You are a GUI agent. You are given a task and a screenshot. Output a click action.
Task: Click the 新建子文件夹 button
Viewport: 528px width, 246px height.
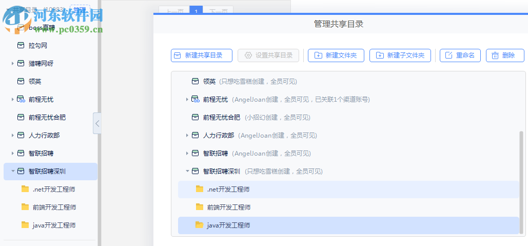click(400, 55)
